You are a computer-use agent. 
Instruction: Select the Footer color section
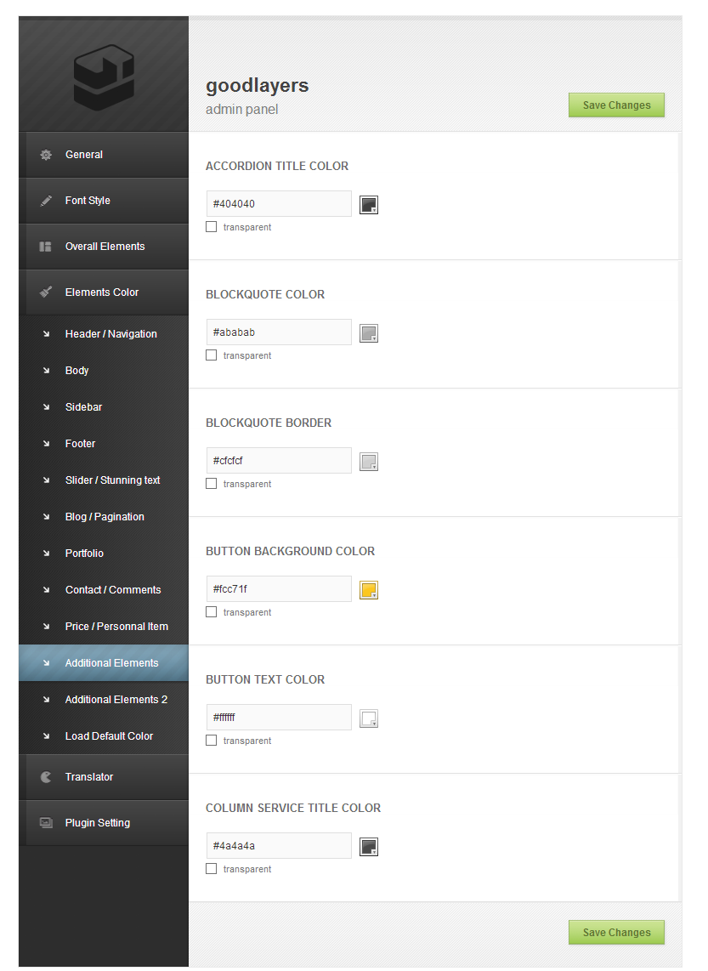tap(80, 444)
